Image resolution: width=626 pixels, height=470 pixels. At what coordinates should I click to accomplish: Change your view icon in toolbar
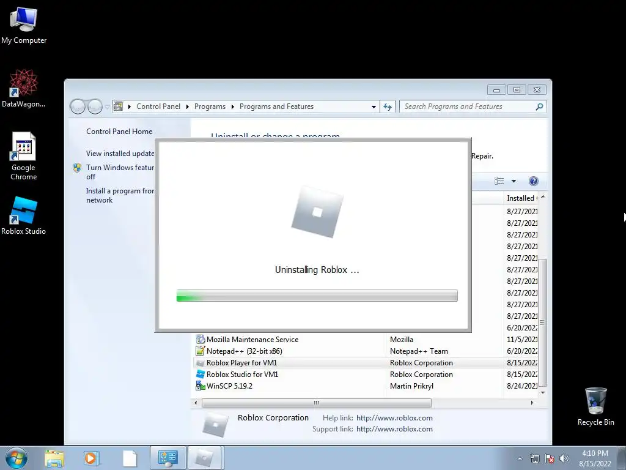(x=499, y=181)
